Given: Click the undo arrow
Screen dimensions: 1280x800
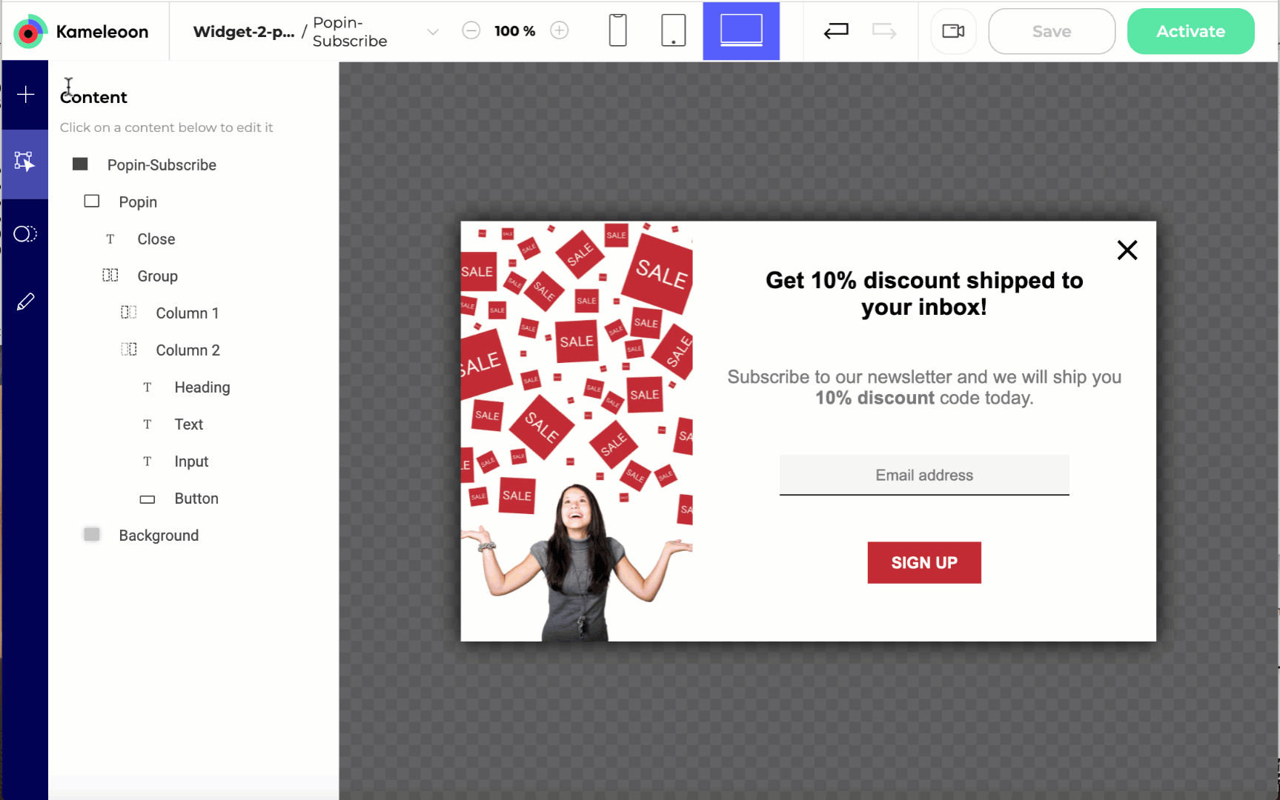Looking at the screenshot, I should 836,31.
